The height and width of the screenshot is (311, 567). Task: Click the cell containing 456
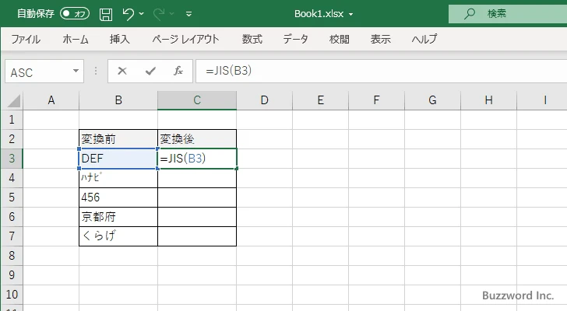click(x=118, y=197)
